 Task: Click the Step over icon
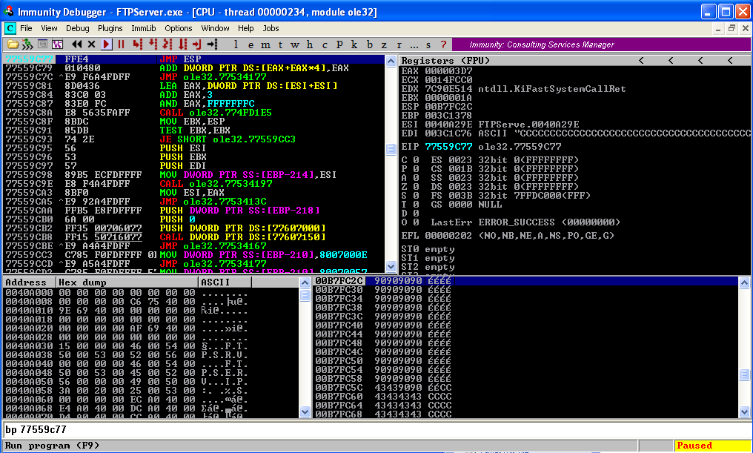(153, 44)
